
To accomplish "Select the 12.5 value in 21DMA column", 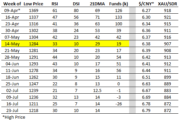I will [x=97, y=90].
